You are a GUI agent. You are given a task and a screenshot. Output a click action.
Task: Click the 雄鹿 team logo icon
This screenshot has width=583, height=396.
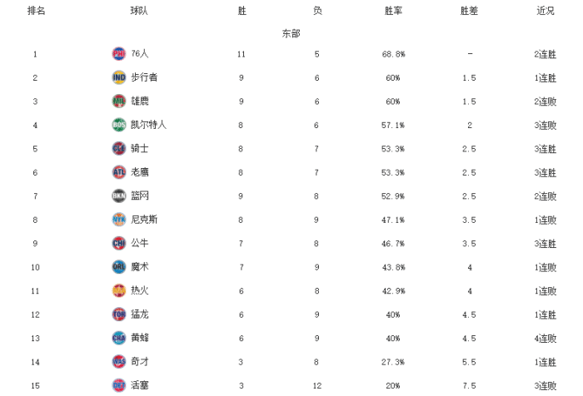click(x=118, y=101)
